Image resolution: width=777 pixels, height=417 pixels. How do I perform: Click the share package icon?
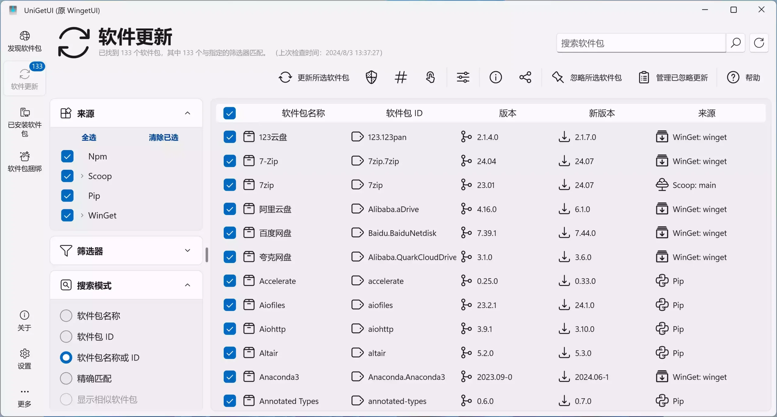tap(525, 77)
